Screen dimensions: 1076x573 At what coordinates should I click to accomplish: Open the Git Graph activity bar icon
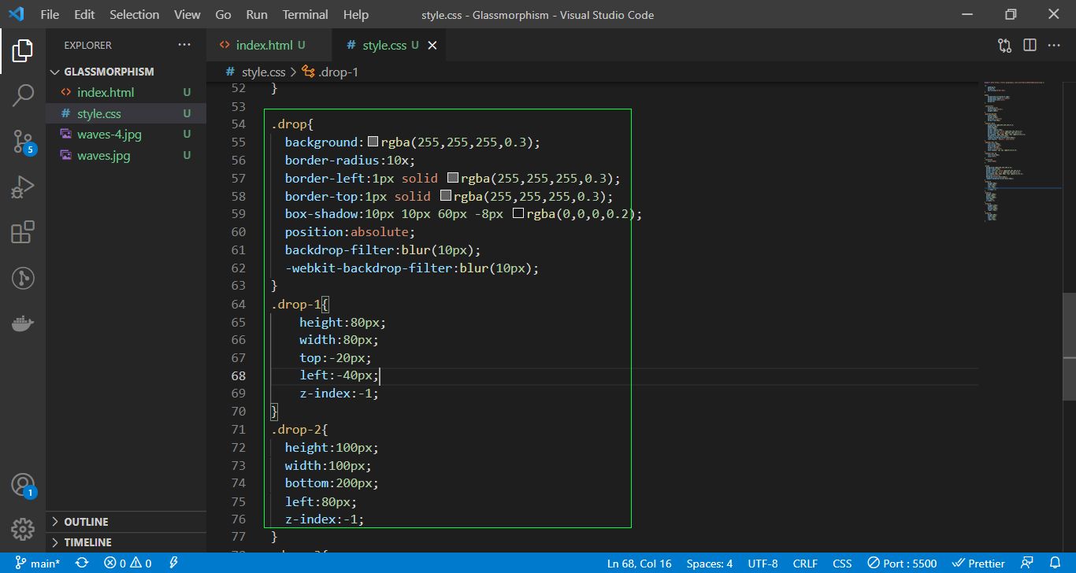[23, 278]
